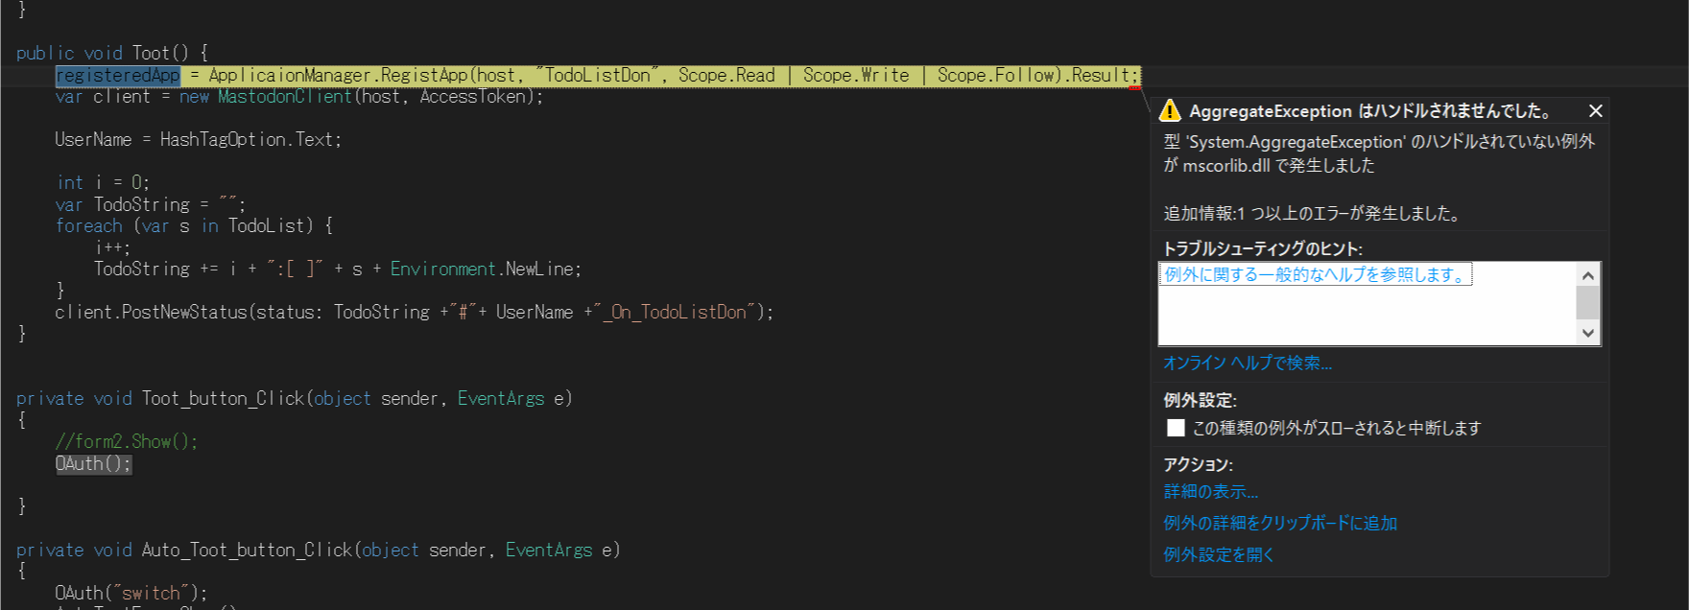Click the online help search link
Screen dimensions: 1689x610
pos(1248,364)
